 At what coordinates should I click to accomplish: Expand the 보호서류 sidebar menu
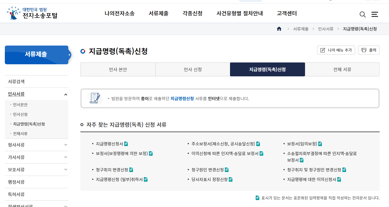(36, 169)
